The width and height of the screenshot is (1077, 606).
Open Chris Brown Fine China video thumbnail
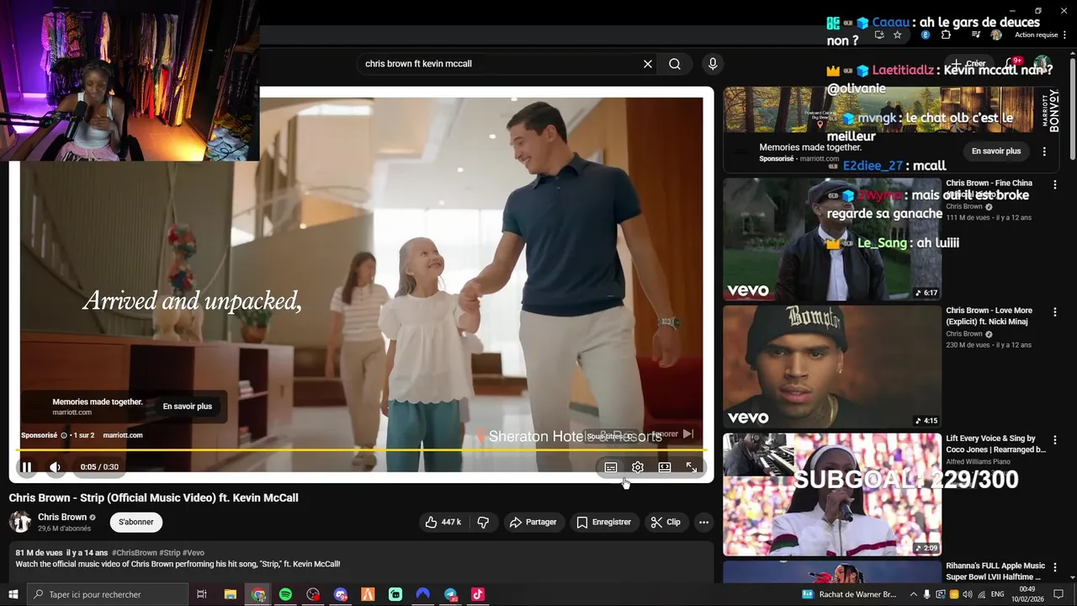coord(832,239)
